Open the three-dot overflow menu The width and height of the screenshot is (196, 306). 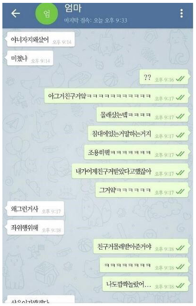[182, 13]
